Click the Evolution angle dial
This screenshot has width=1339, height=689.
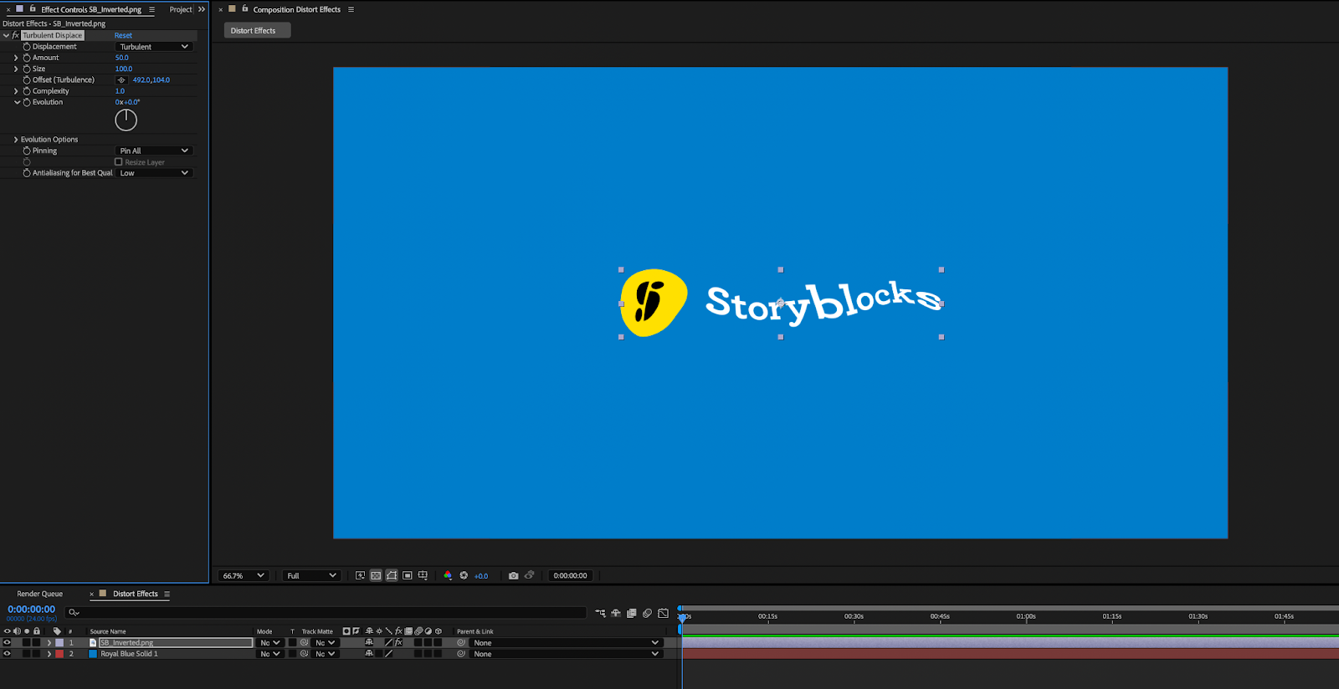[126, 120]
